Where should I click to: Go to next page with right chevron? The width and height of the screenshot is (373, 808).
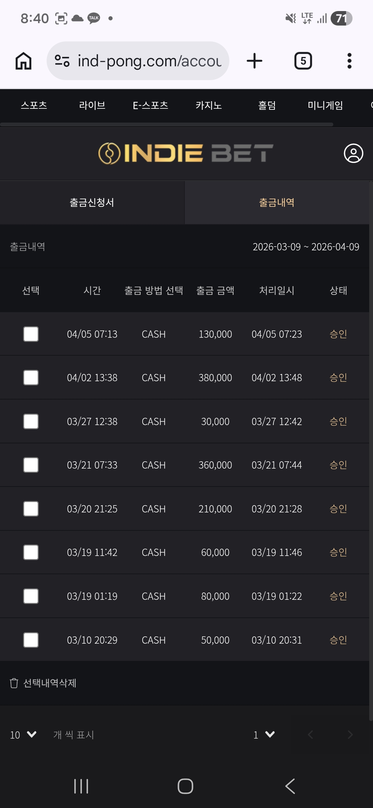coord(350,735)
